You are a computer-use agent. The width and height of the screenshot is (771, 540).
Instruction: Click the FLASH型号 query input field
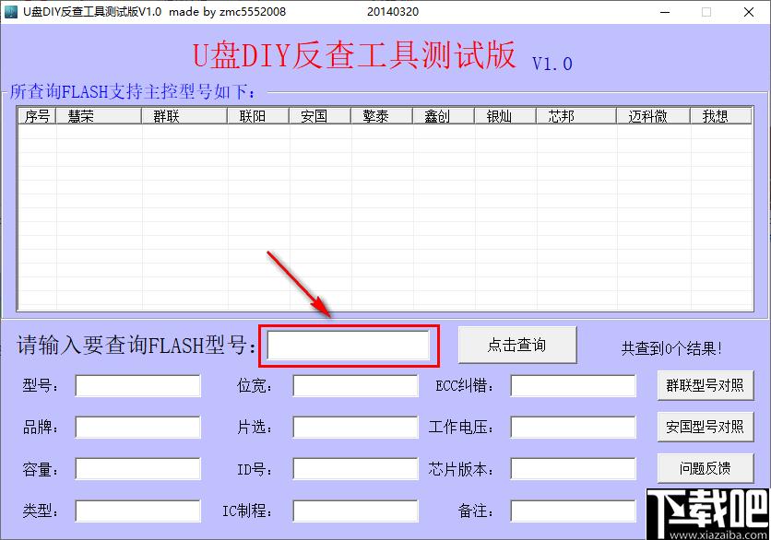point(348,346)
